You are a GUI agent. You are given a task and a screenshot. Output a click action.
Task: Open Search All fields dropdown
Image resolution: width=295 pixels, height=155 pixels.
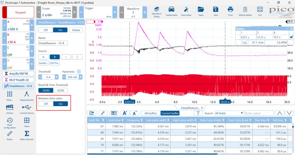[229, 113]
